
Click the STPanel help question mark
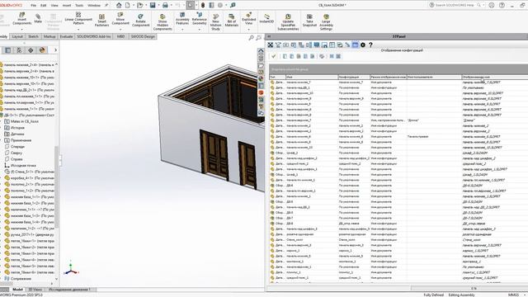[370, 45]
